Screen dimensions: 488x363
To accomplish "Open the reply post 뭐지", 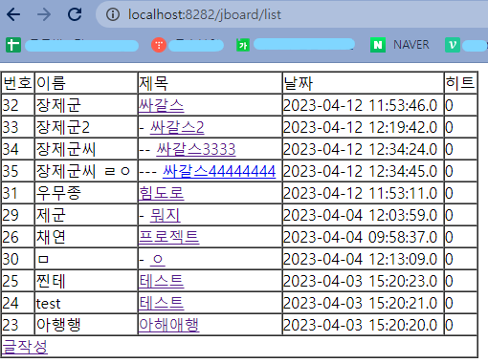I will [x=166, y=215].
